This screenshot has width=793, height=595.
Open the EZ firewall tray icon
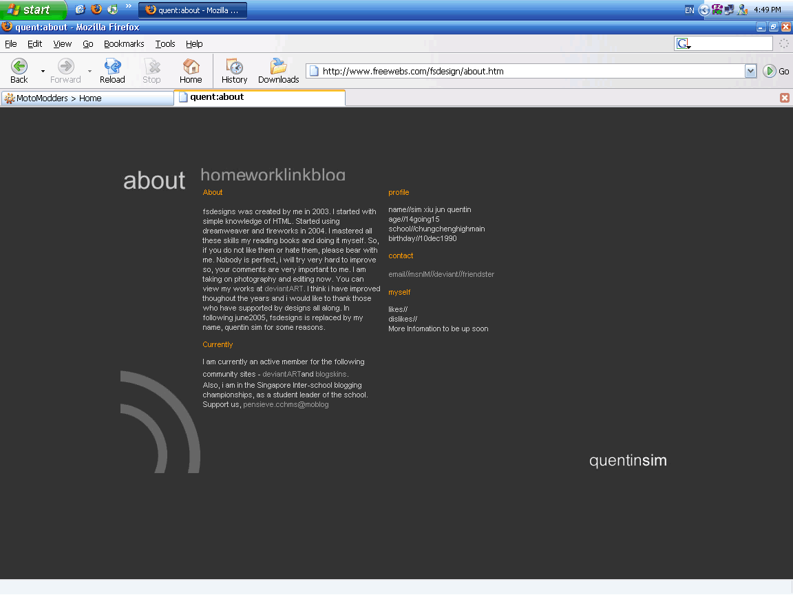coord(717,10)
